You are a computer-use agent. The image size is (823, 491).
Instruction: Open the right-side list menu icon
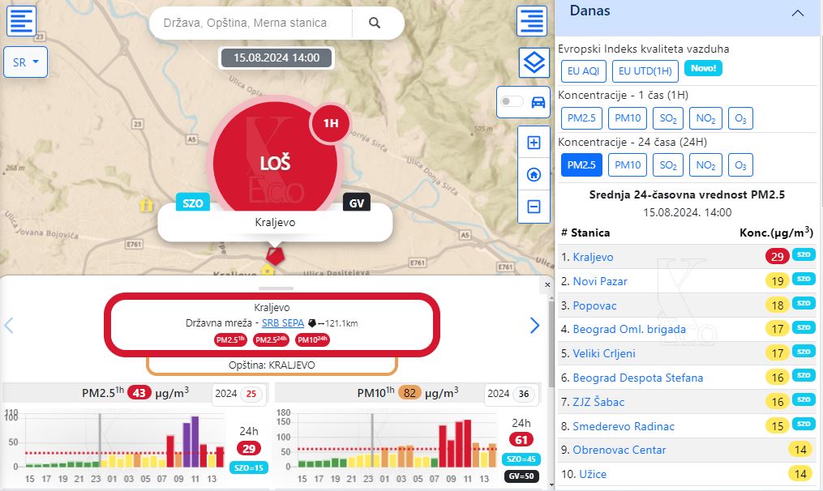pyautogui.click(x=534, y=20)
